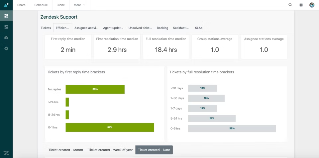
Task: Open the Datasets cloud upload icon
Action: point(6,38)
